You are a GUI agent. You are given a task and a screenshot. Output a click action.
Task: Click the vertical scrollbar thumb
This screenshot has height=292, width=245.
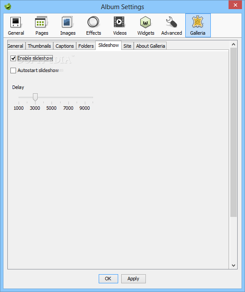(x=233, y=132)
